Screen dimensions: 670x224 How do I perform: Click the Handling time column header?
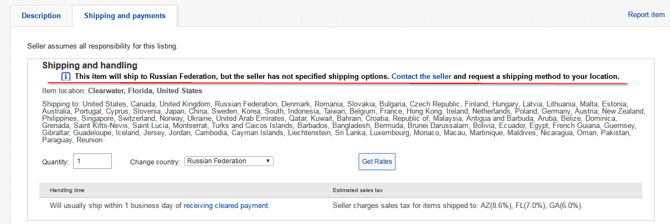67,190
